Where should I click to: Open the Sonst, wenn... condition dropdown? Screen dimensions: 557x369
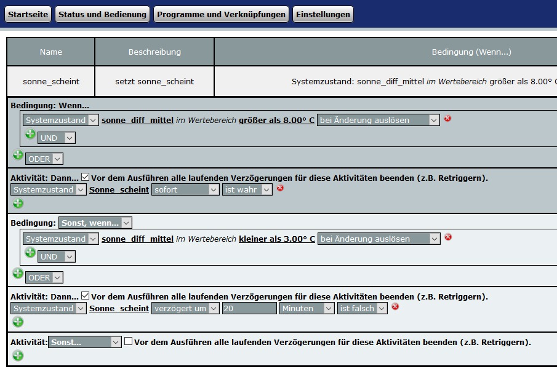click(x=95, y=223)
